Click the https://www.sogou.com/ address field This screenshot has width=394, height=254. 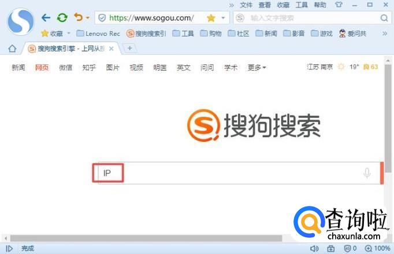pyautogui.click(x=151, y=18)
